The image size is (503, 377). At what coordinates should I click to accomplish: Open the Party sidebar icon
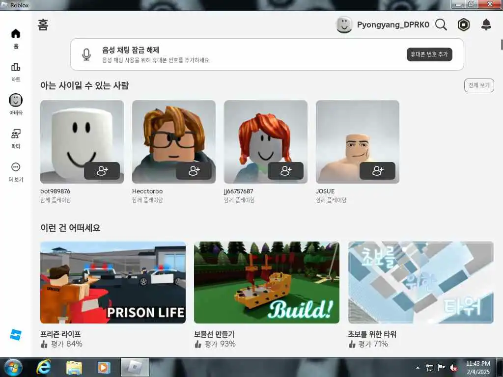pos(16,134)
